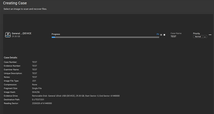
Task: Click the Evidence Number value TEST
Action: pyautogui.click(x=34, y=66)
